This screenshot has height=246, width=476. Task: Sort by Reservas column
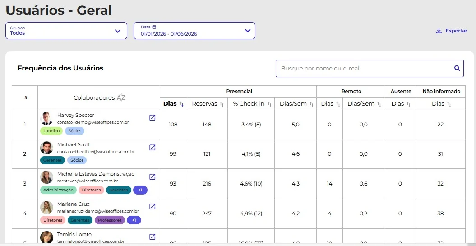[x=222, y=104]
